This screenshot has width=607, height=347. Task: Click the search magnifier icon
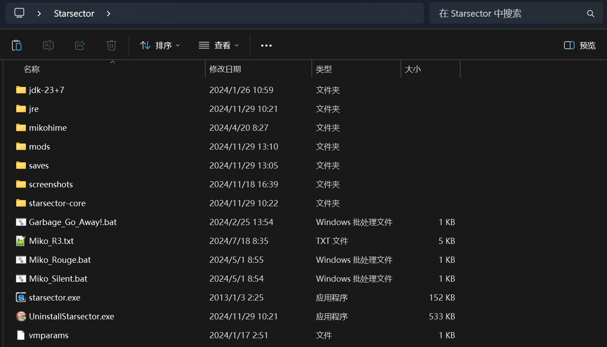591,14
